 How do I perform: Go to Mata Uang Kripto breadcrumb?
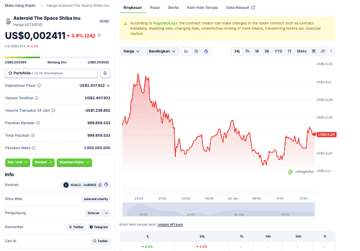click(20, 6)
